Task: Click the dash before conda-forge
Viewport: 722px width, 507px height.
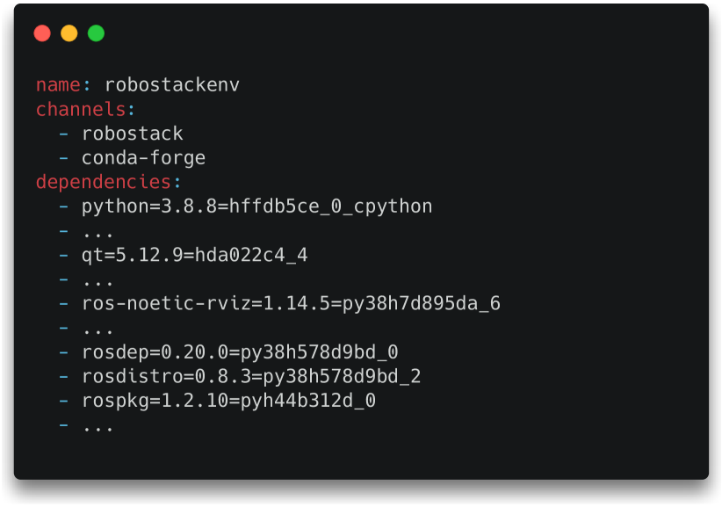Action: tap(63, 158)
